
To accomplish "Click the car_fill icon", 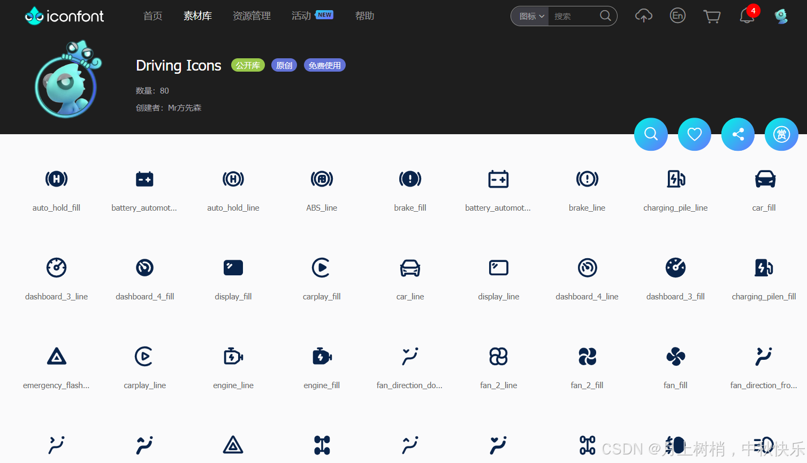I will coord(765,179).
